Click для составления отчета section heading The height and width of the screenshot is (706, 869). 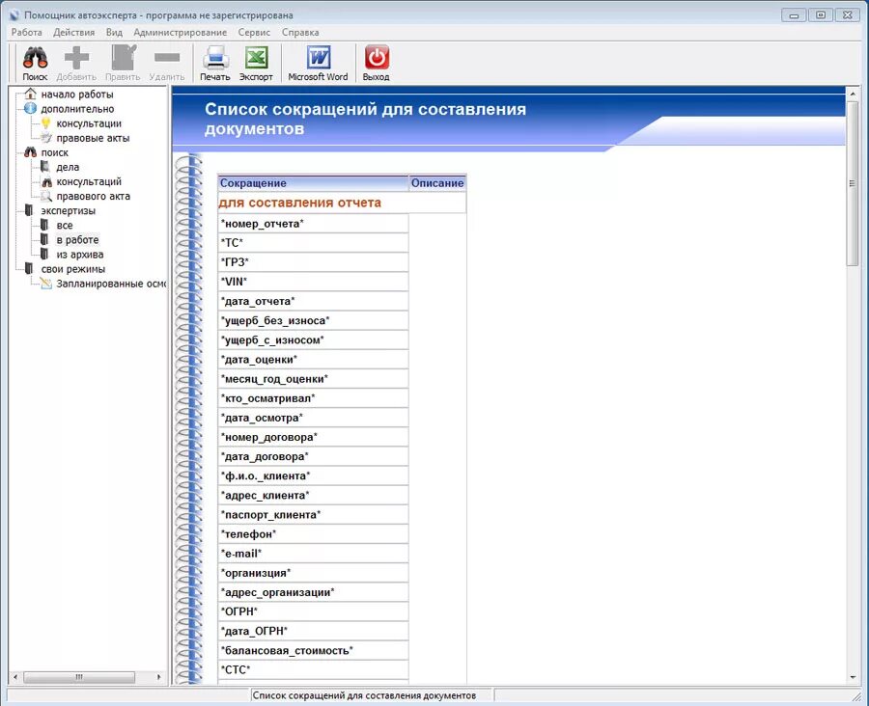tap(300, 203)
